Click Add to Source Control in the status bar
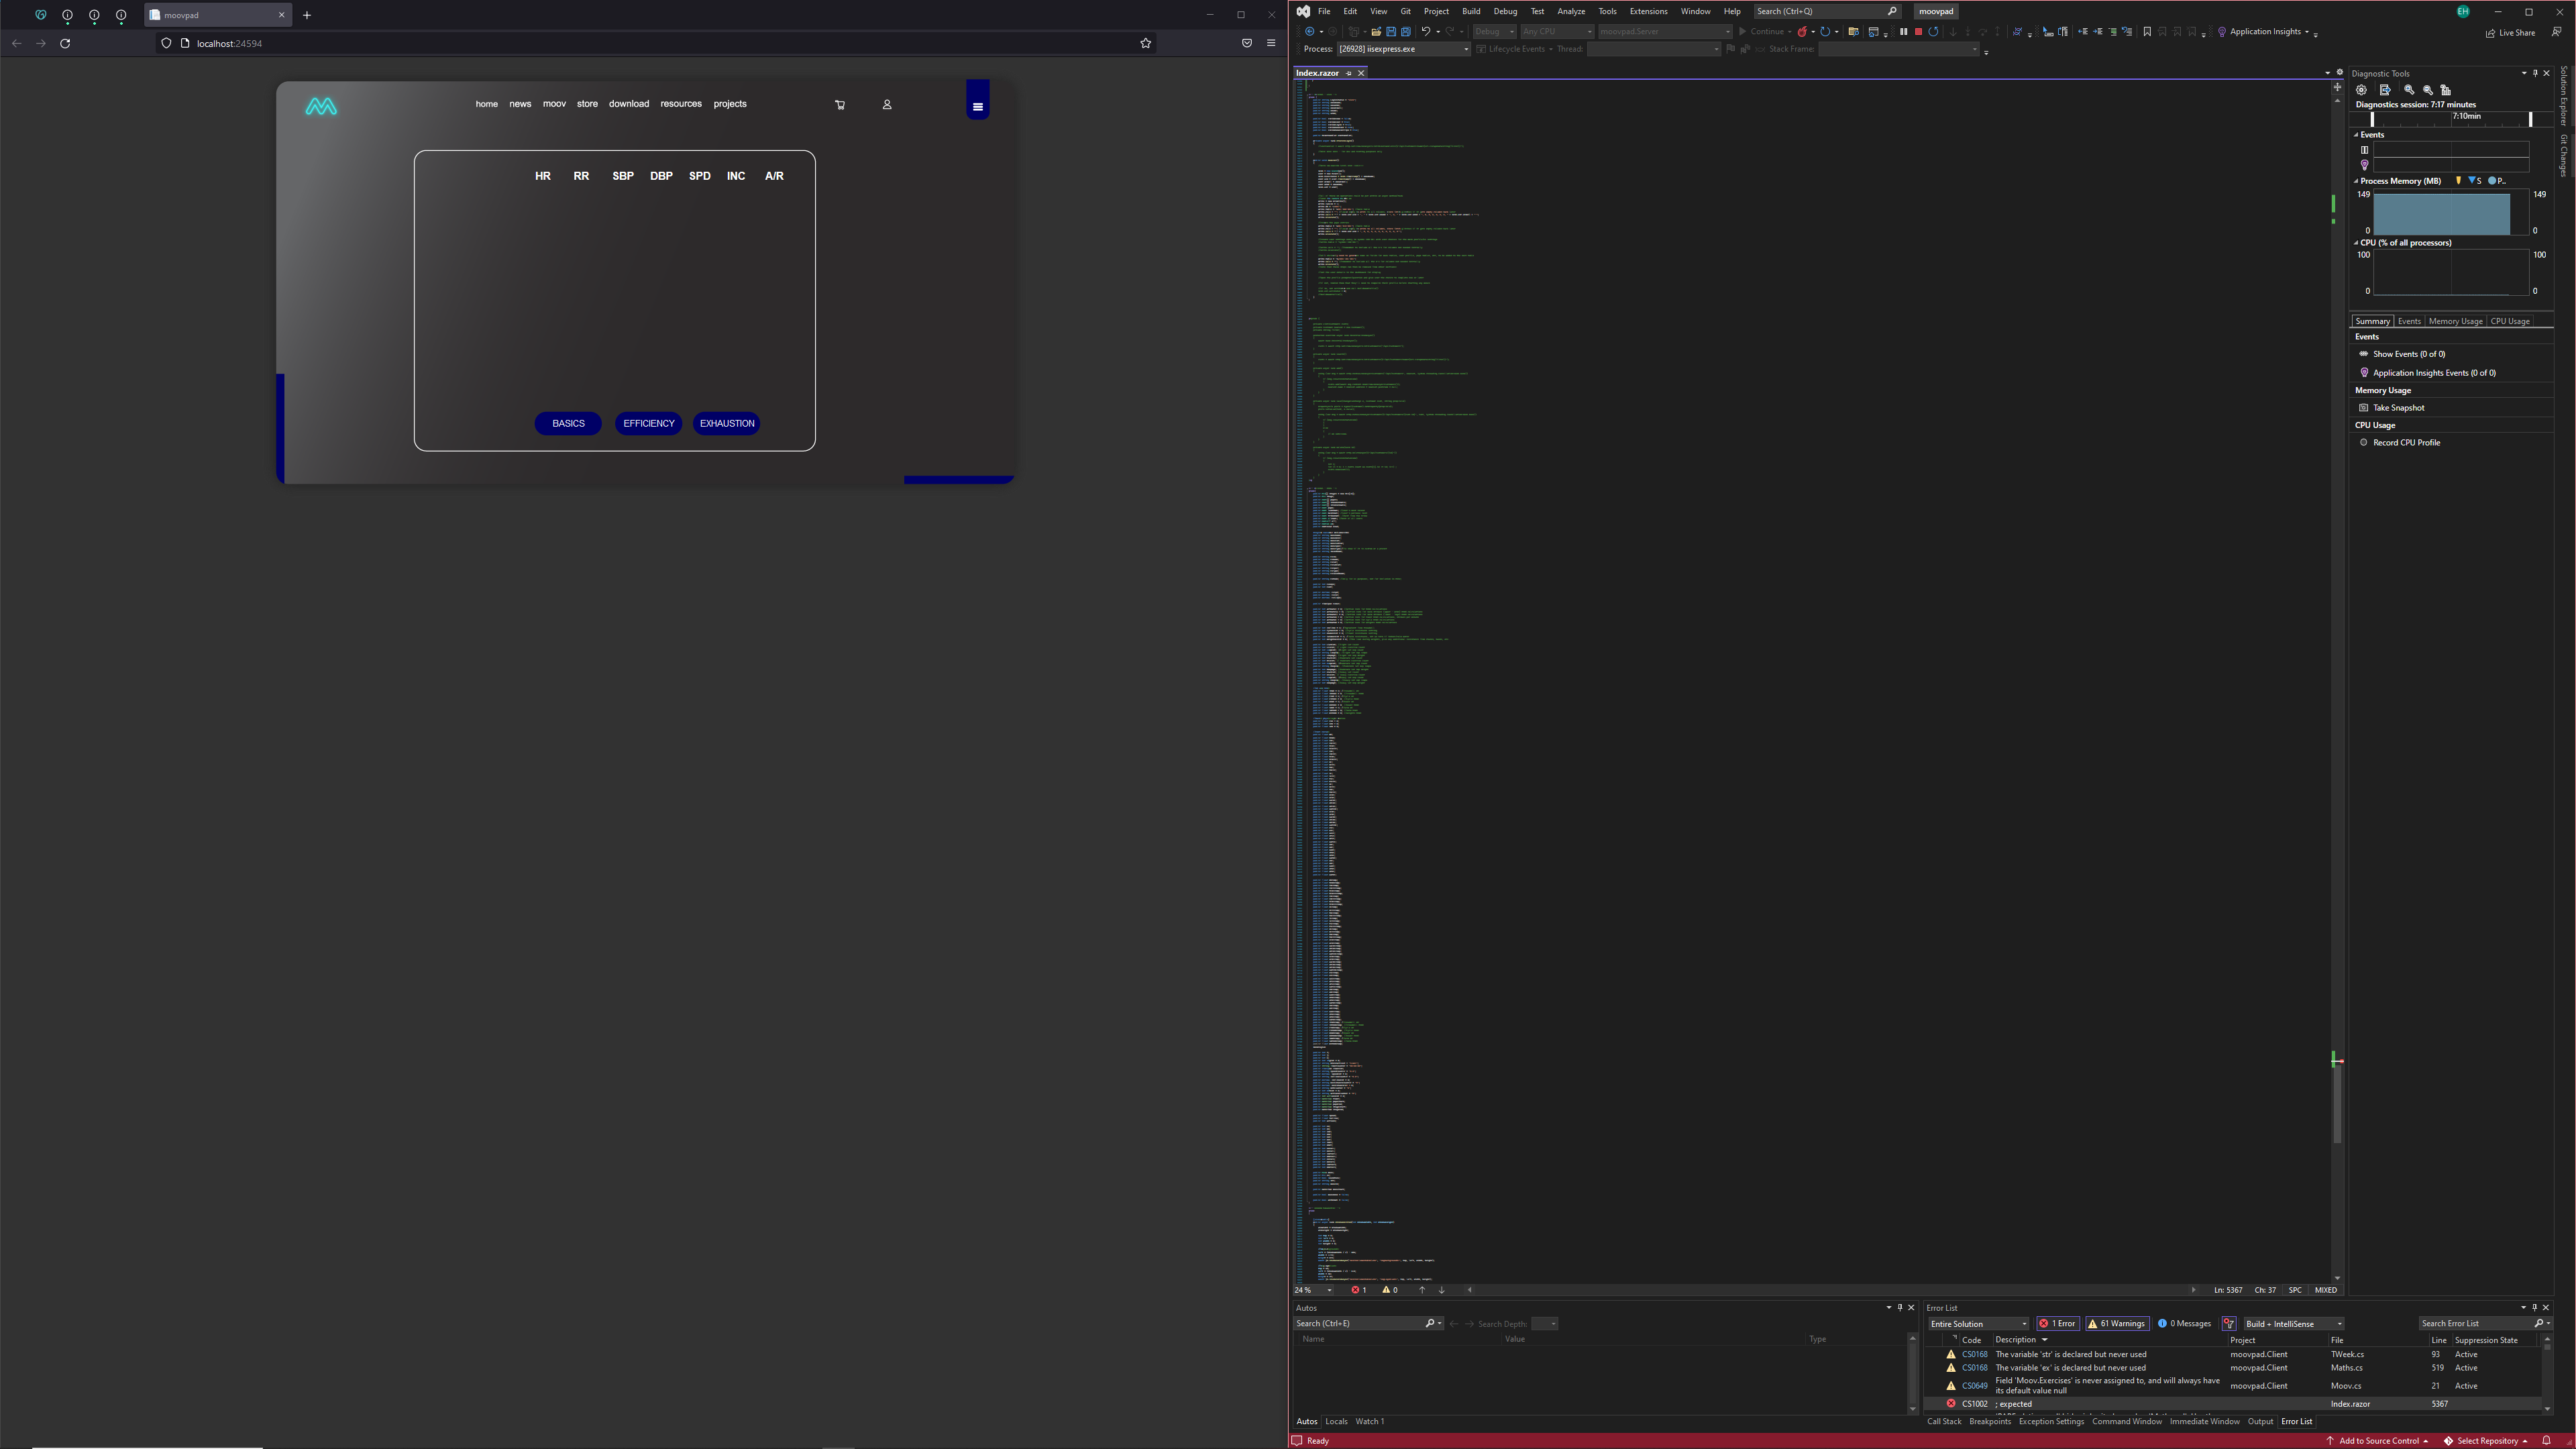The height and width of the screenshot is (1449, 2576). (2378, 1441)
